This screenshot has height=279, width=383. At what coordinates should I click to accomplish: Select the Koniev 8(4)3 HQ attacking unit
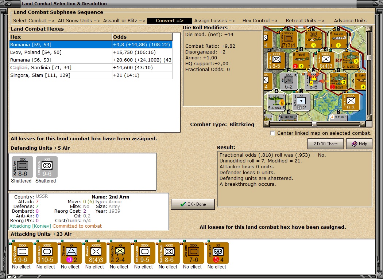tap(96, 253)
